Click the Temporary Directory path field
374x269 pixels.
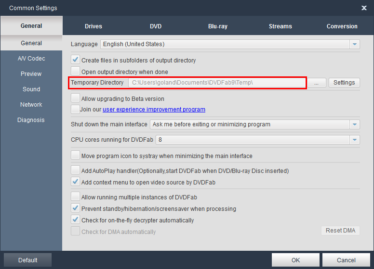pos(216,83)
